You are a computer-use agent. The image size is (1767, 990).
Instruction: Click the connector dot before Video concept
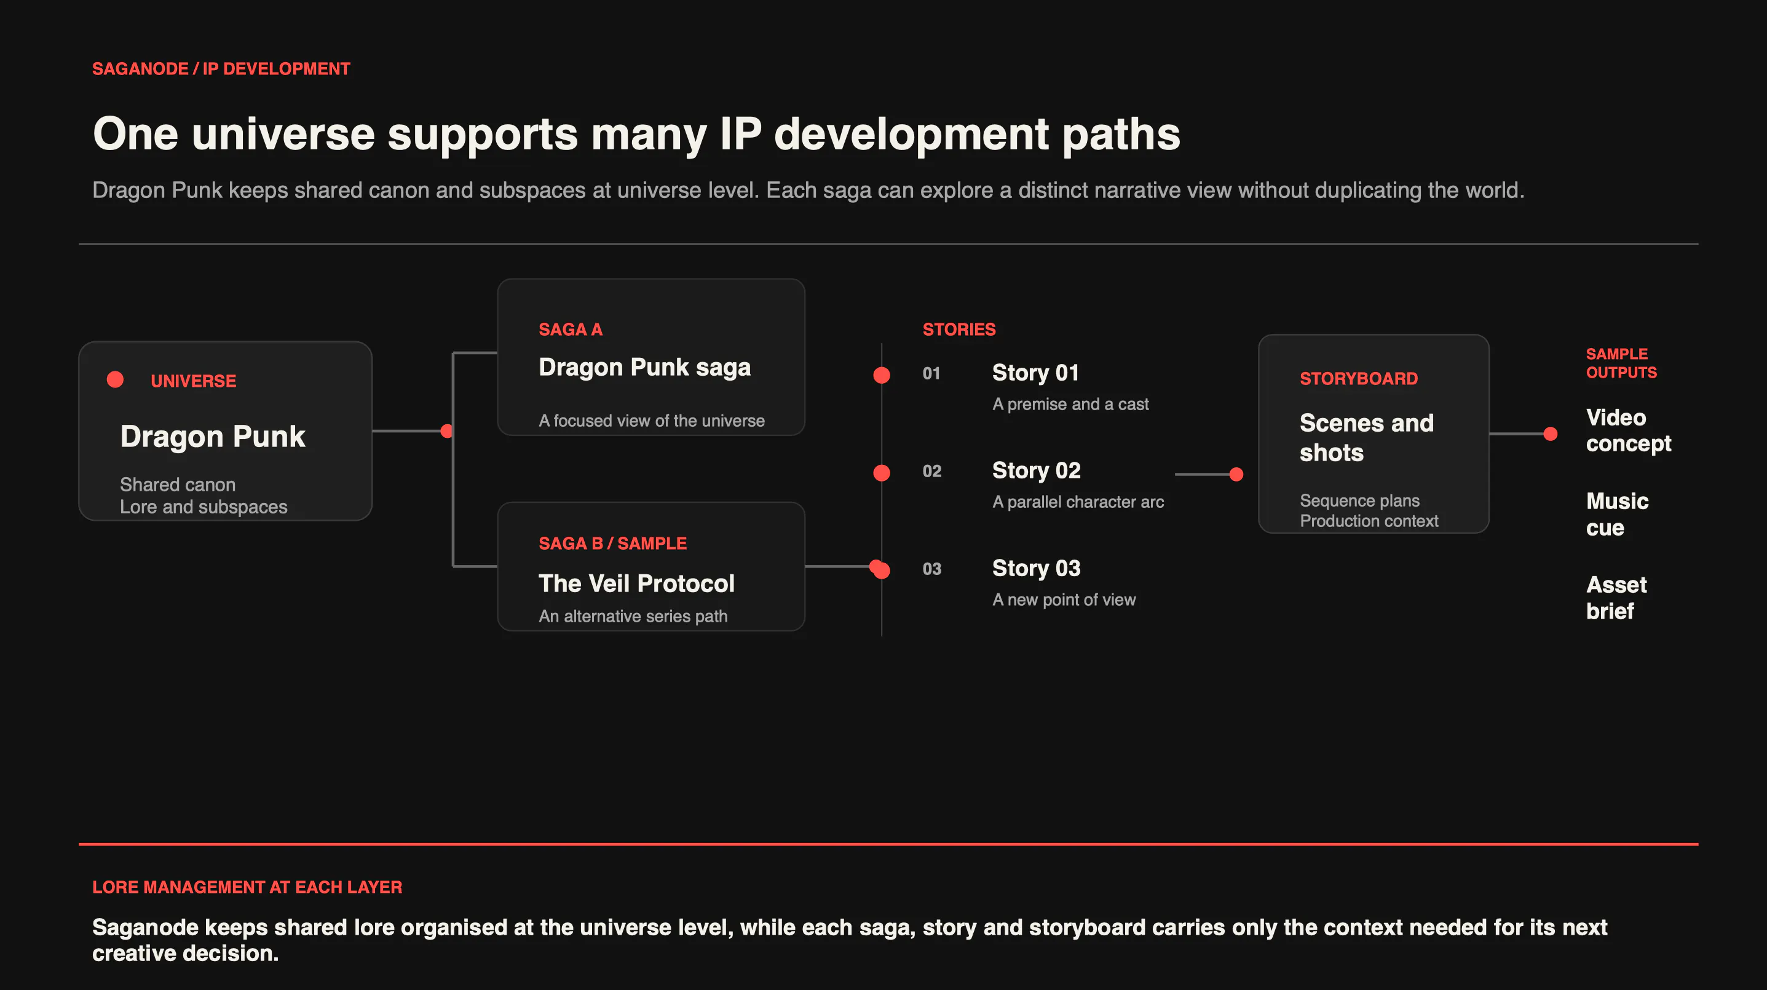[1550, 434]
